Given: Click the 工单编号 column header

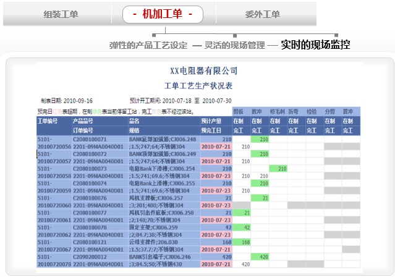Looking at the screenshot, I should (48, 122).
